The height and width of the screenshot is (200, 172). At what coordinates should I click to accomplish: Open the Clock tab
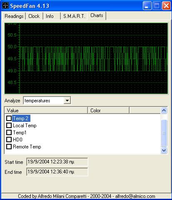tap(34, 16)
